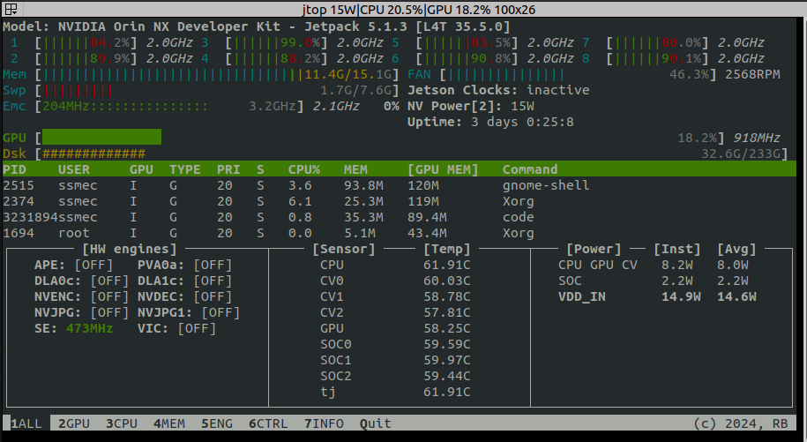Go to the 6CTRL tab

click(268, 423)
